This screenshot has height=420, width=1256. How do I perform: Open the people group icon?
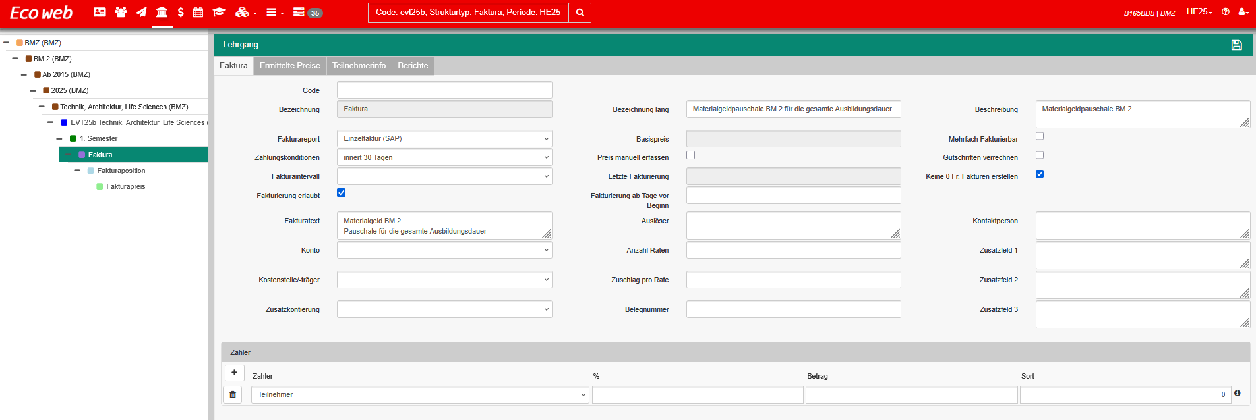click(x=121, y=12)
